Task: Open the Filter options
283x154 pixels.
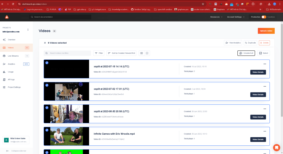Action: click(x=99, y=53)
